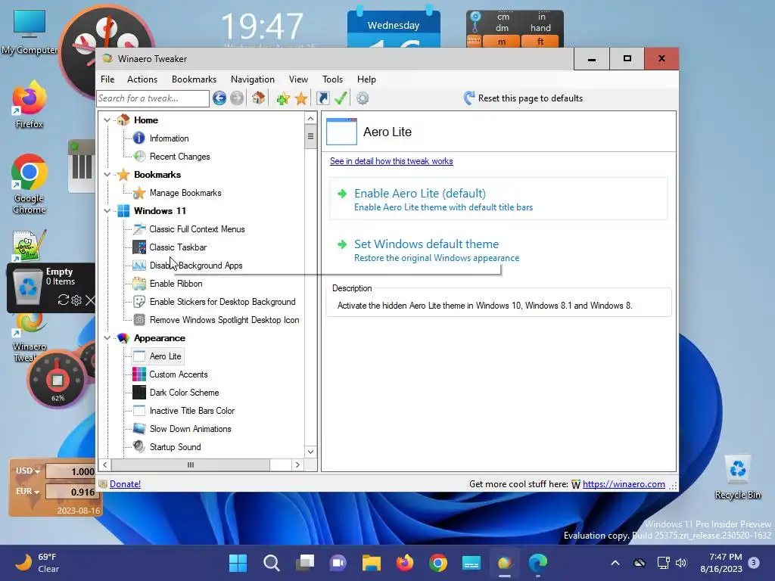Click See in detail how this tweak works
Screen dimensions: 775x581
391,161
